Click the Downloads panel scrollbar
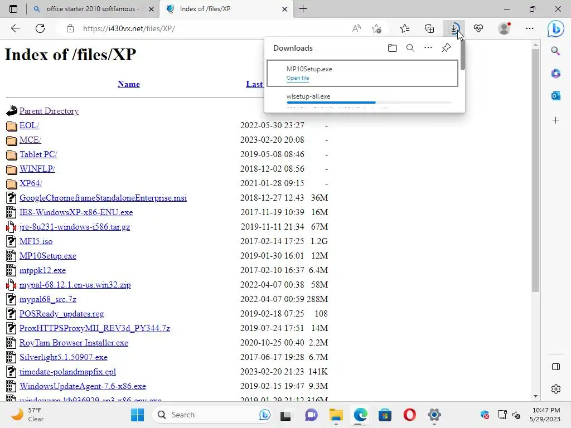The image size is (571, 428). tap(462, 55)
